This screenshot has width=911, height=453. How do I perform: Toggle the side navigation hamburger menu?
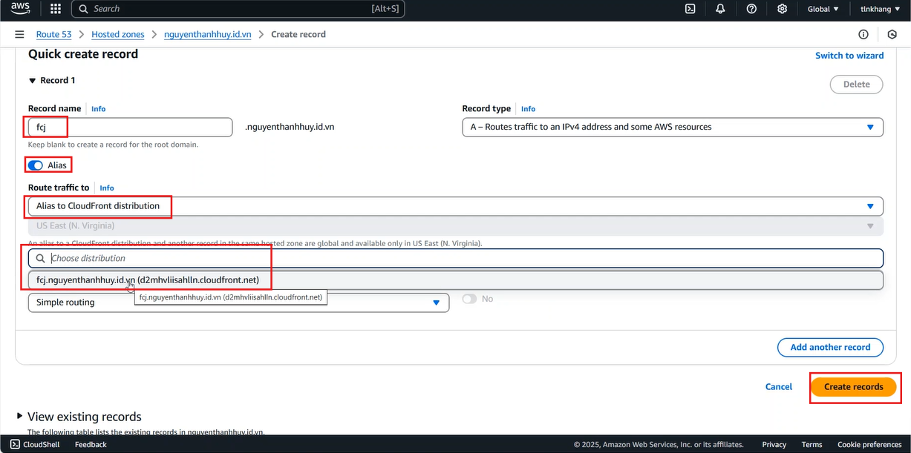[x=19, y=34]
